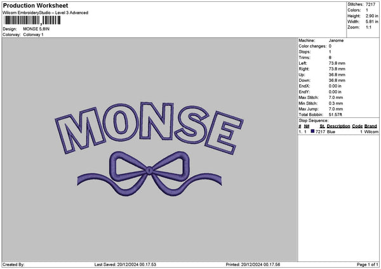Click the 'Printed: 20/12/2024 00.17.56' footer
This screenshot has width=381, height=269.
pos(253,265)
